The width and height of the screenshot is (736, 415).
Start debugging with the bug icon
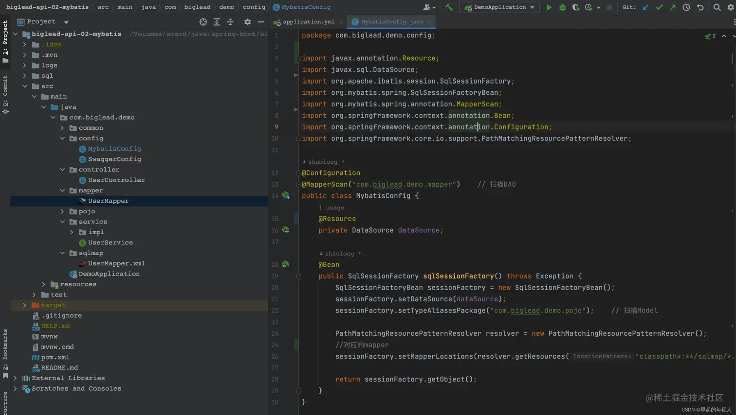pyautogui.click(x=562, y=7)
